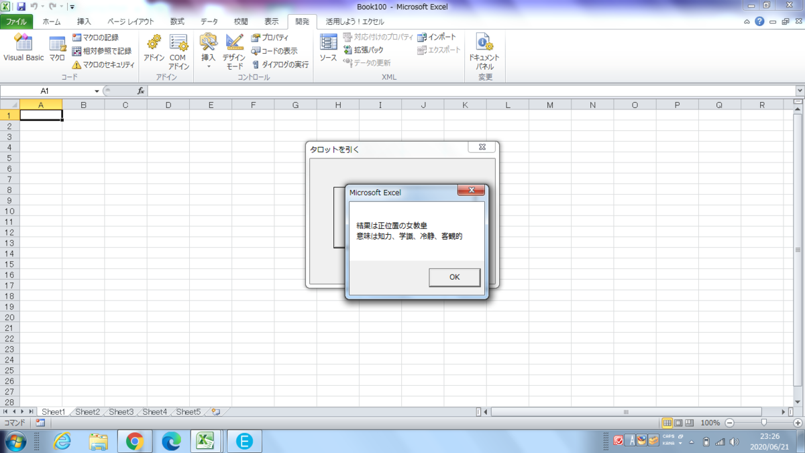Viewport: 805px width, 453px height.
Task: Start マクロの記録 macro recording
Action: pyautogui.click(x=96, y=38)
